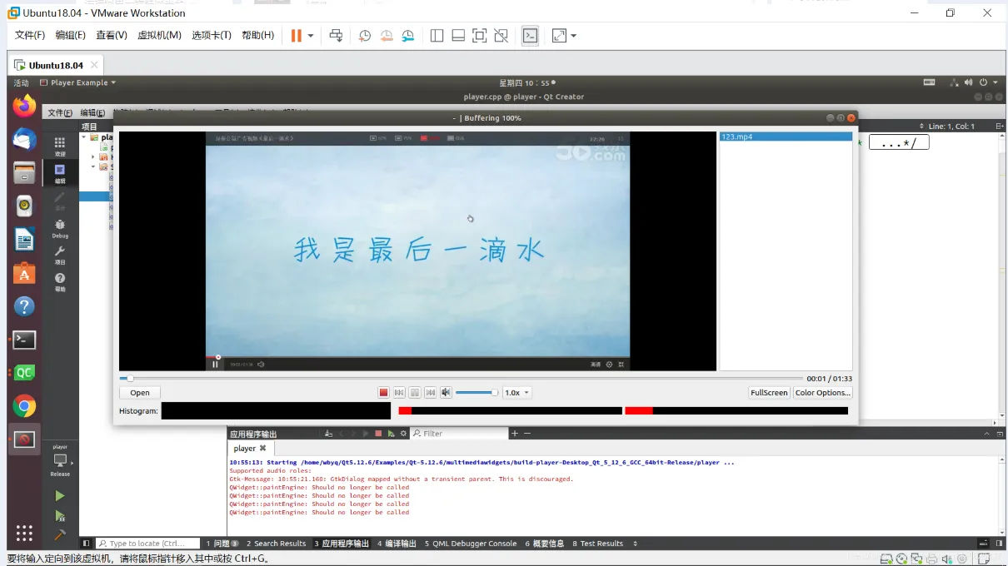Open Ubuntu Software from the dock
1008x566 pixels.
(24, 272)
